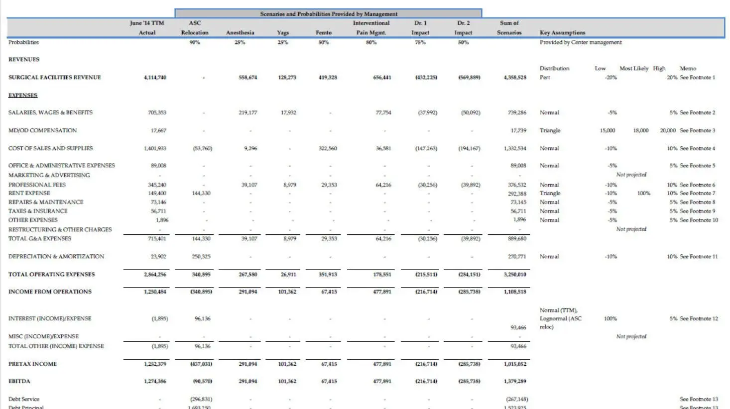The image size is (730, 409).
Task: Select the Anesthesia column header
Action: tap(240, 33)
